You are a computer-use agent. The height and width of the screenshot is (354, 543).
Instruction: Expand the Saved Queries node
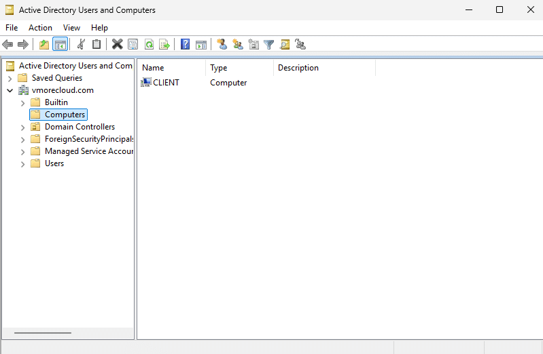pos(10,79)
